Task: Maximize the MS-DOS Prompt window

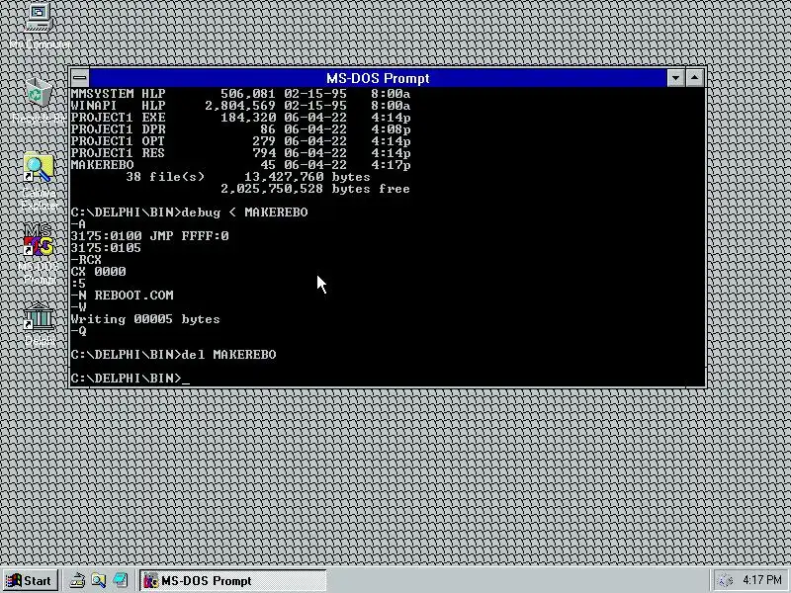Action: tap(695, 78)
